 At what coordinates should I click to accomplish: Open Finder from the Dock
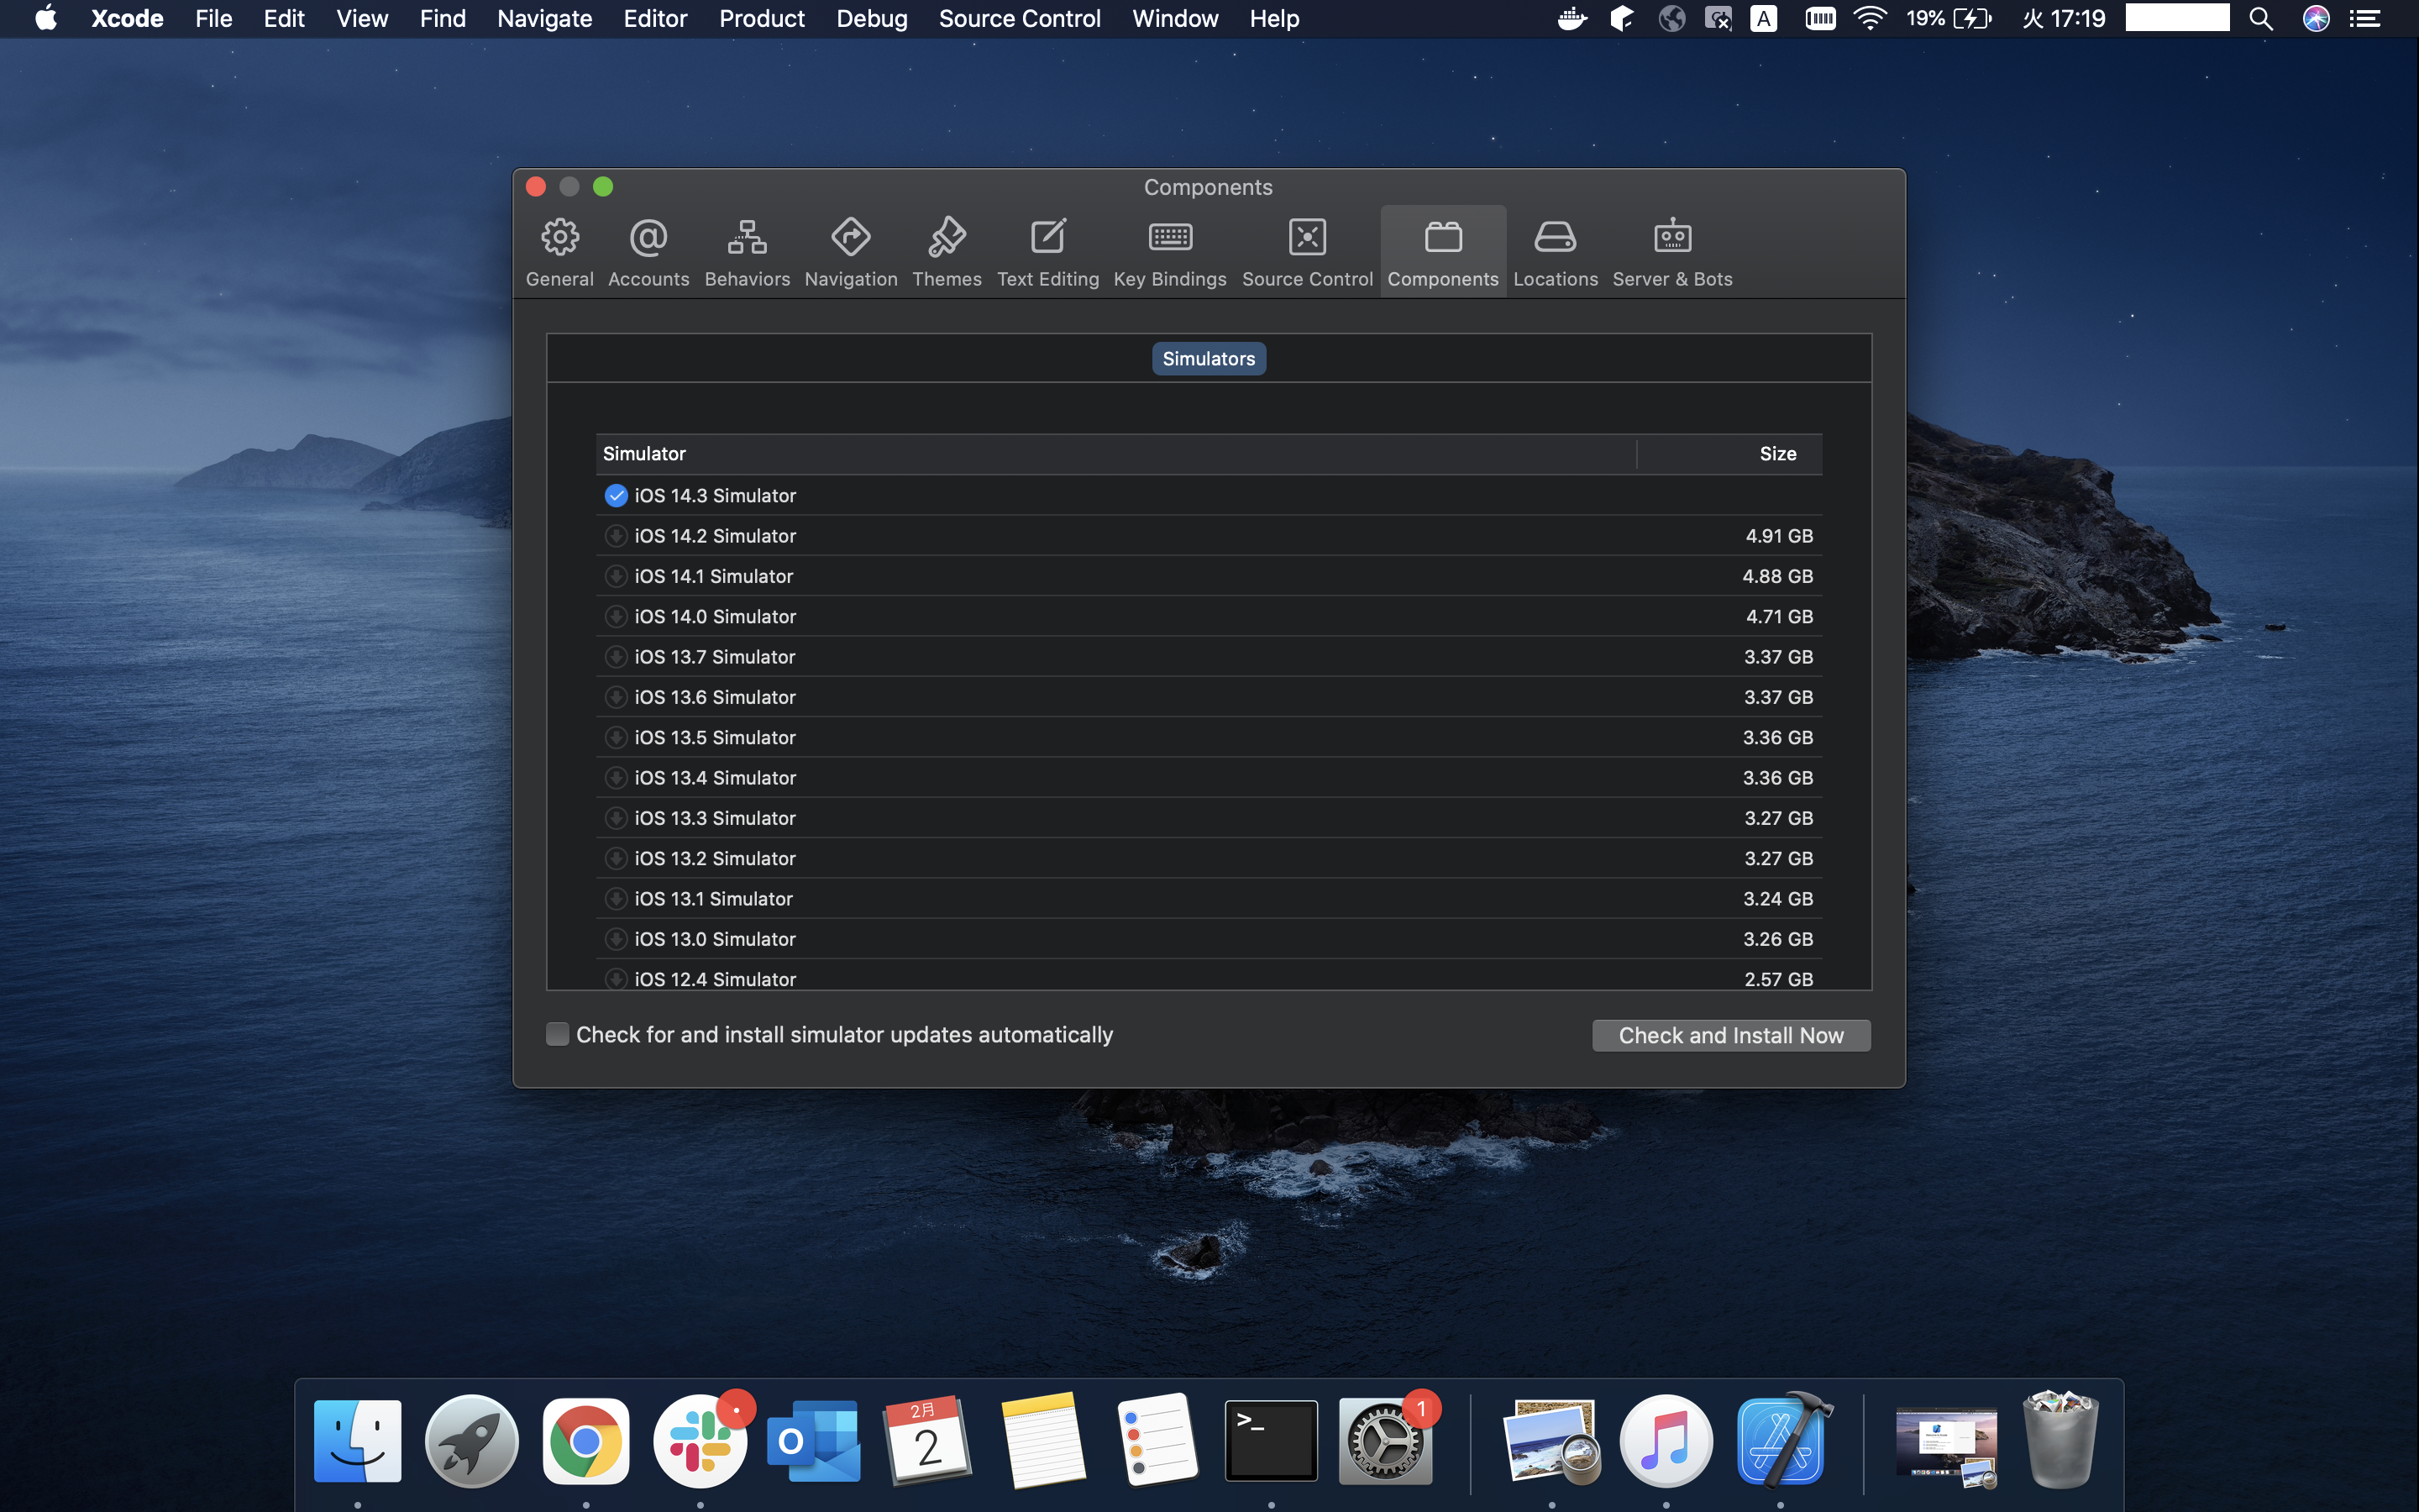[357, 1441]
